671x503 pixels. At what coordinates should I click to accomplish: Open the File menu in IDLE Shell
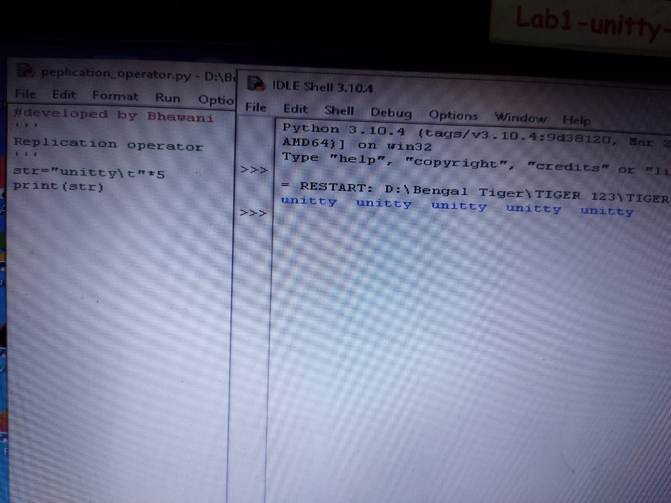click(x=256, y=107)
